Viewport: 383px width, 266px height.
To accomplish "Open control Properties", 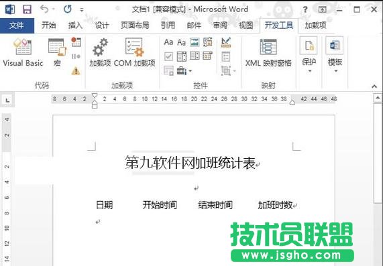I will [226, 57].
